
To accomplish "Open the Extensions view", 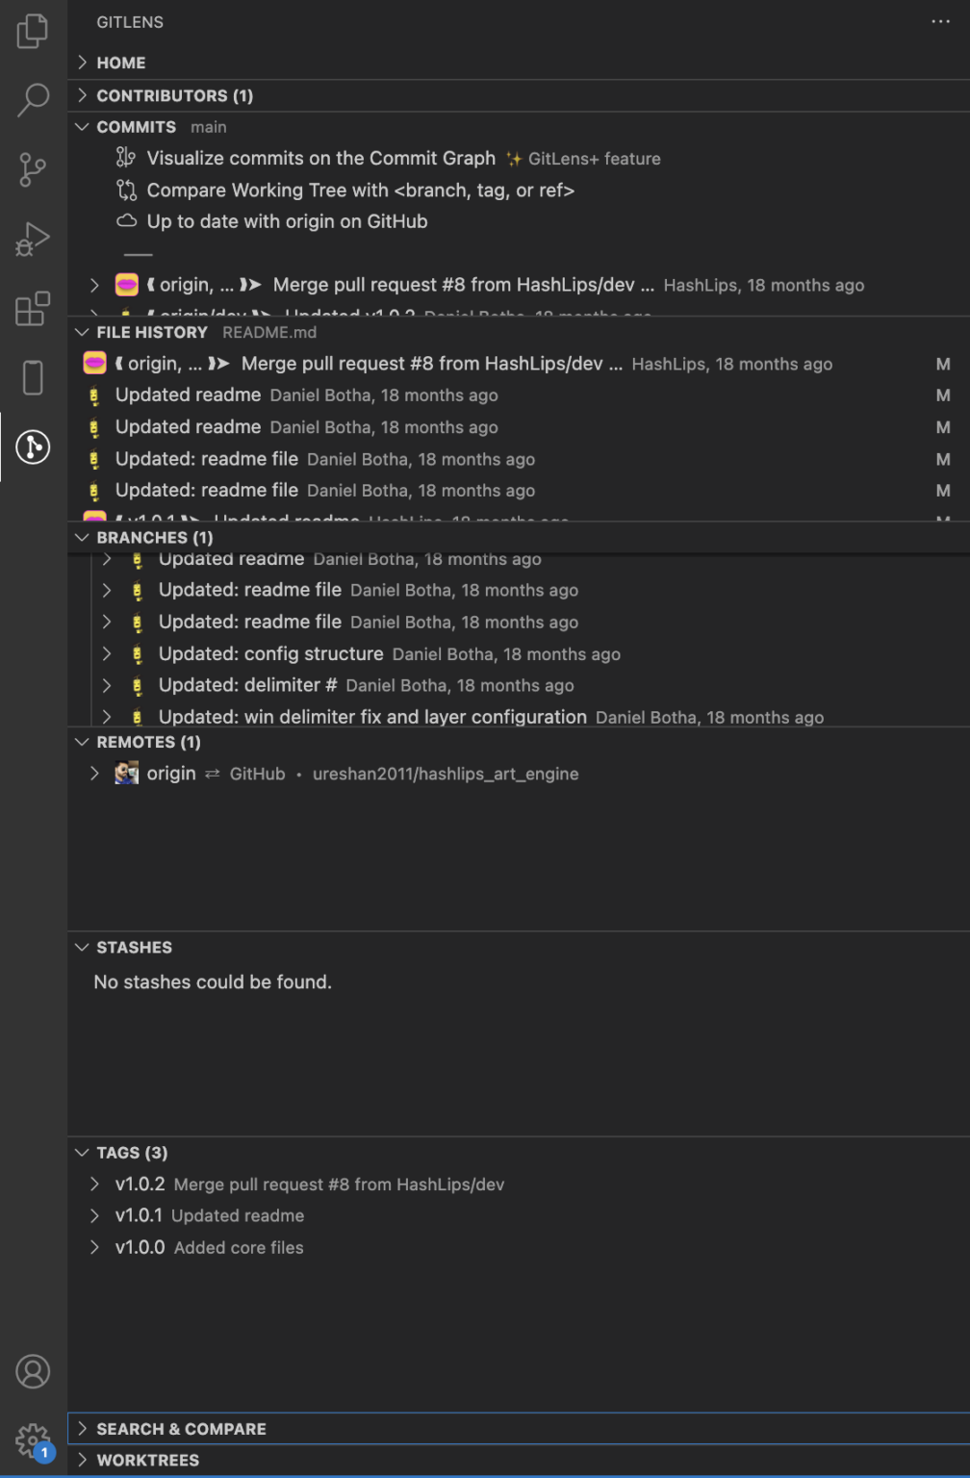I will click(x=33, y=308).
